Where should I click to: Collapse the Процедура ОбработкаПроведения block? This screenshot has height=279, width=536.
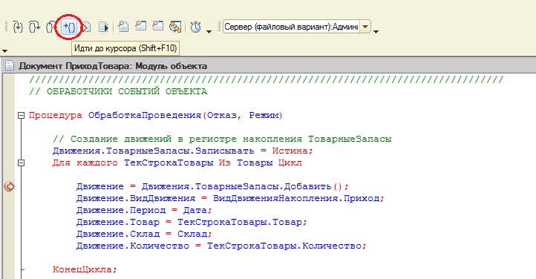click(22, 116)
